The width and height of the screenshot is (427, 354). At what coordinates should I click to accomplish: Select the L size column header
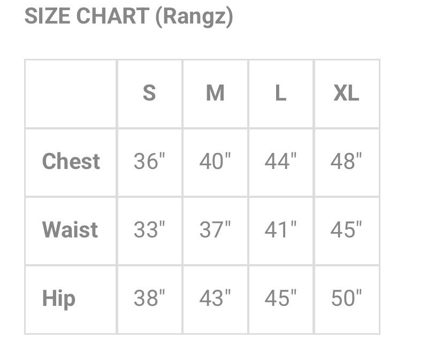pyautogui.click(x=280, y=94)
